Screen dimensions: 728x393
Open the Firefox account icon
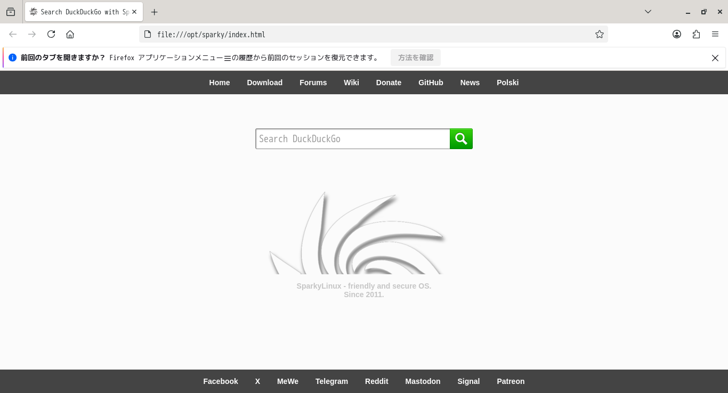677,34
